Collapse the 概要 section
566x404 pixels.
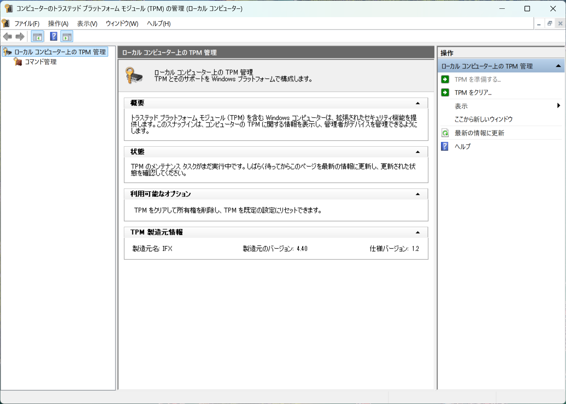tap(418, 103)
